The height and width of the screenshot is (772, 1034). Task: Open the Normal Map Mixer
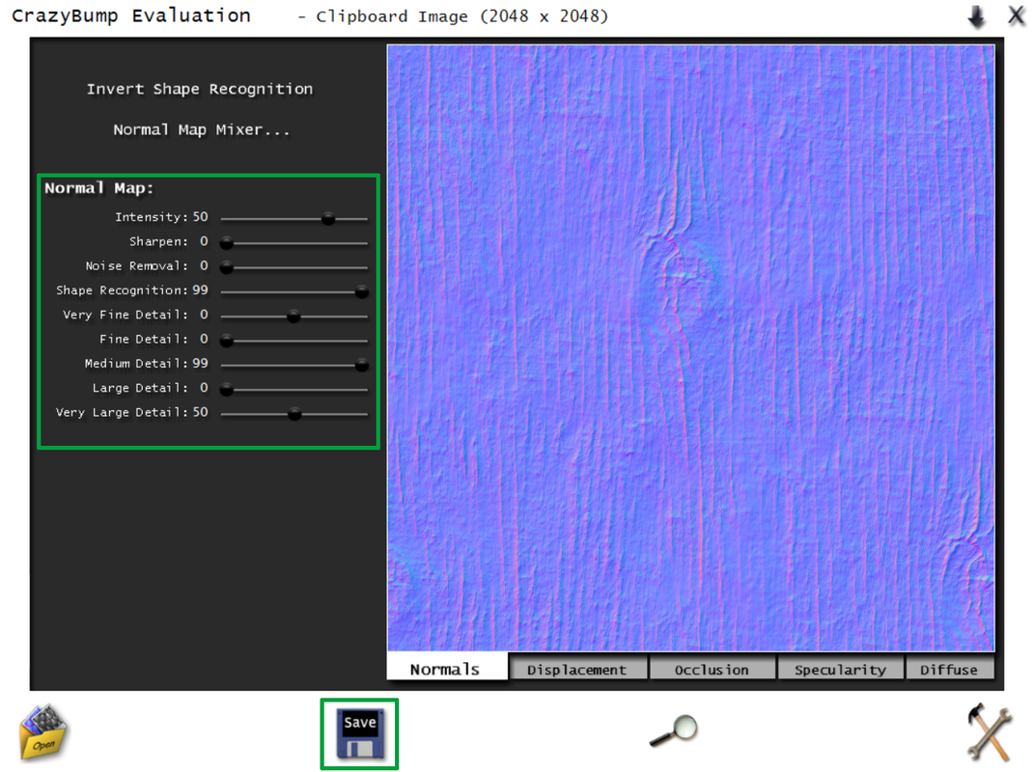[201, 130]
